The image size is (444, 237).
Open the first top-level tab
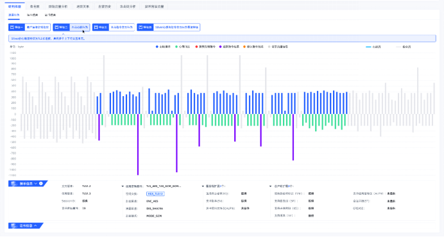pyautogui.click(x=15, y=6)
